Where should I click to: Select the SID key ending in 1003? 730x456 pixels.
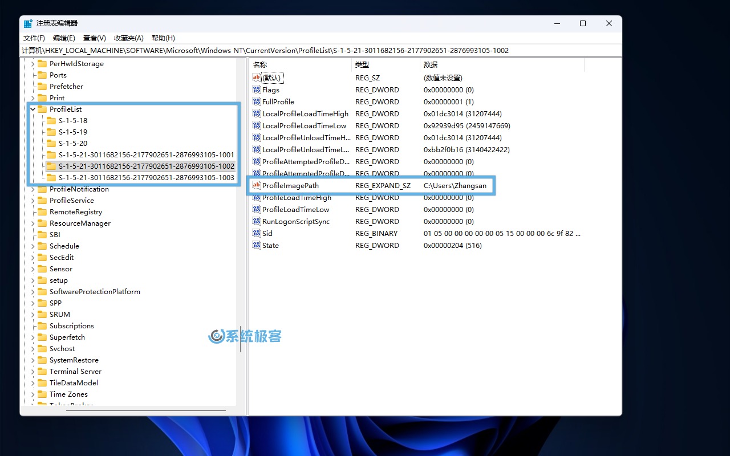(146, 177)
